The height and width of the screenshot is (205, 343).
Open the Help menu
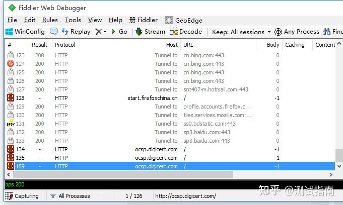click(115, 20)
